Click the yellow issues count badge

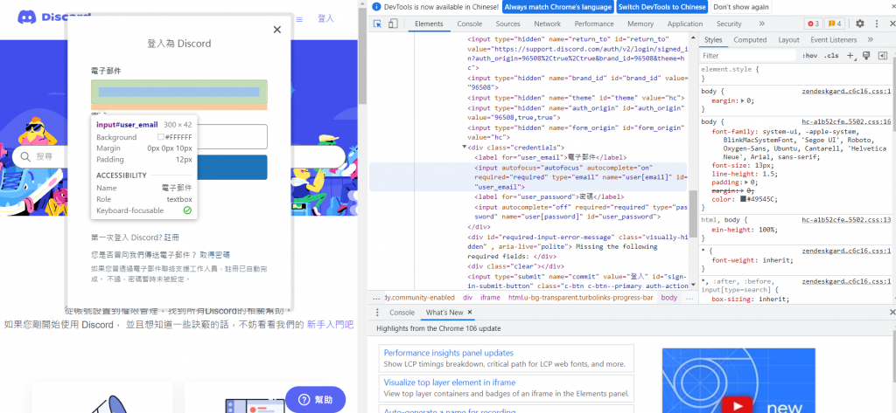[x=835, y=24]
